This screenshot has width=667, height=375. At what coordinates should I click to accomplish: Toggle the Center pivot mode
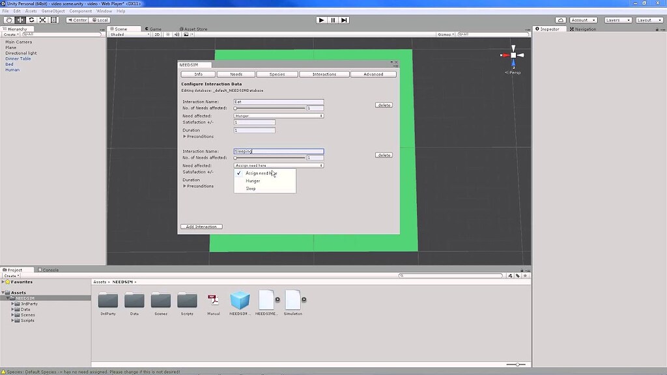(76, 20)
